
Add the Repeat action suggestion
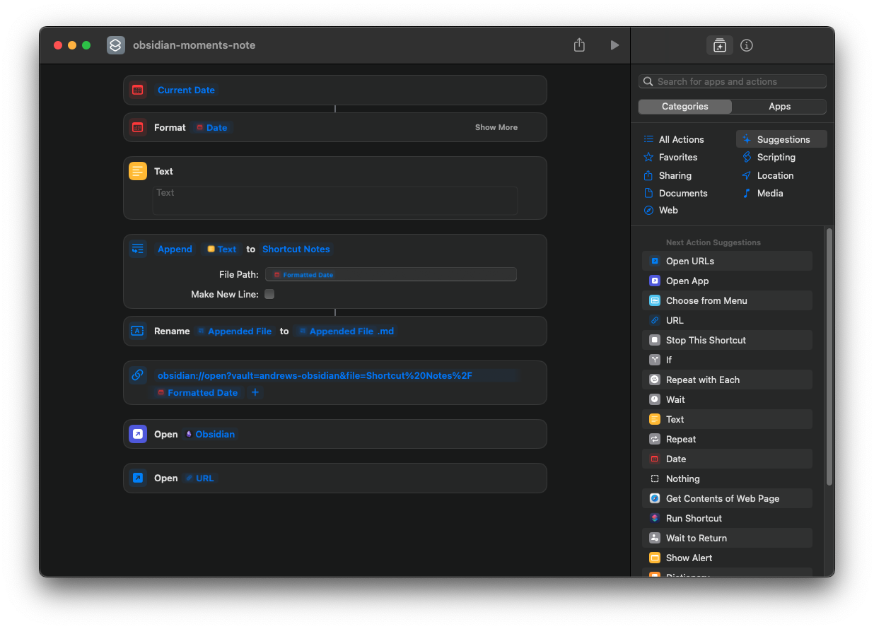coord(727,439)
